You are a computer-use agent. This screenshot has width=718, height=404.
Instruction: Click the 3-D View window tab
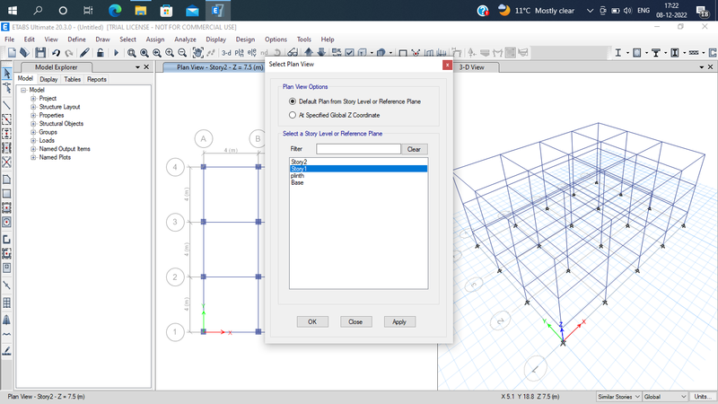pyautogui.click(x=472, y=67)
